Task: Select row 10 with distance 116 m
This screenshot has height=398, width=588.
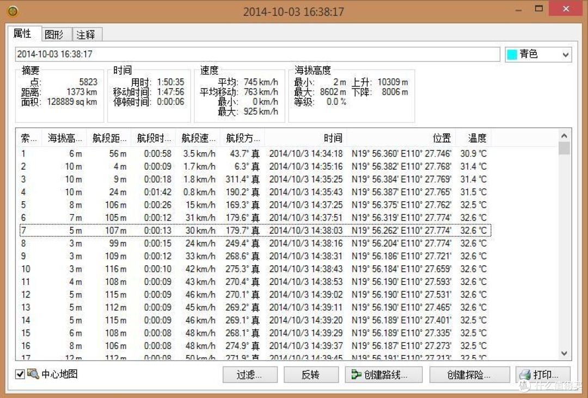Action: (255, 269)
